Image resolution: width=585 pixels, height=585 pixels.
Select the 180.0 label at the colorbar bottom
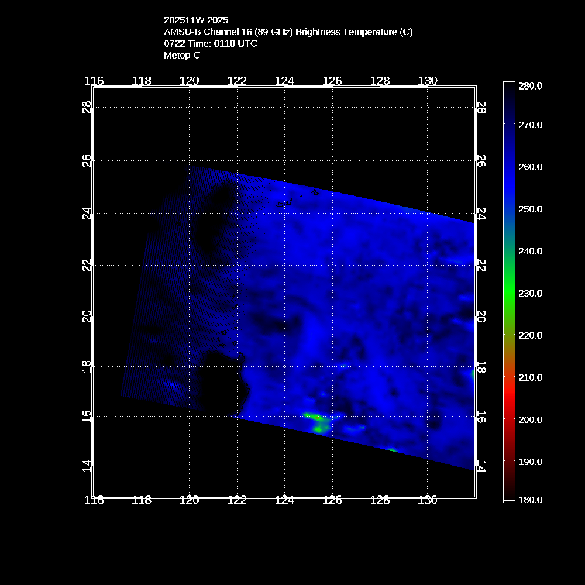coord(531,500)
